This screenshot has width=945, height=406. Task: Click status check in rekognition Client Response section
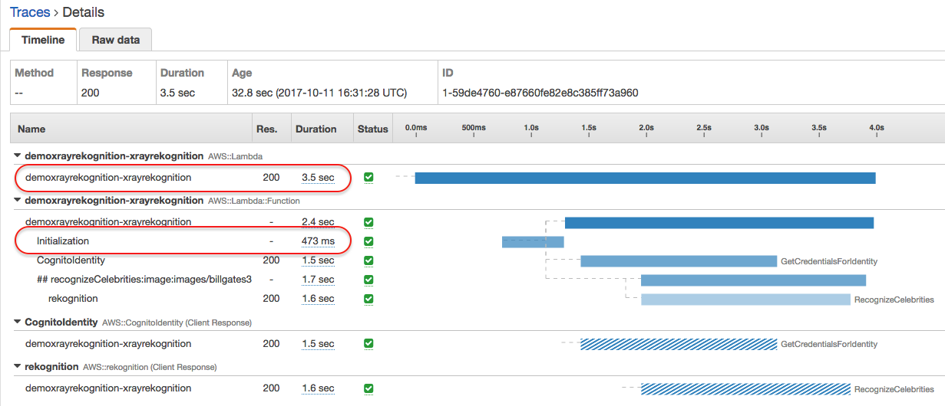click(x=368, y=388)
